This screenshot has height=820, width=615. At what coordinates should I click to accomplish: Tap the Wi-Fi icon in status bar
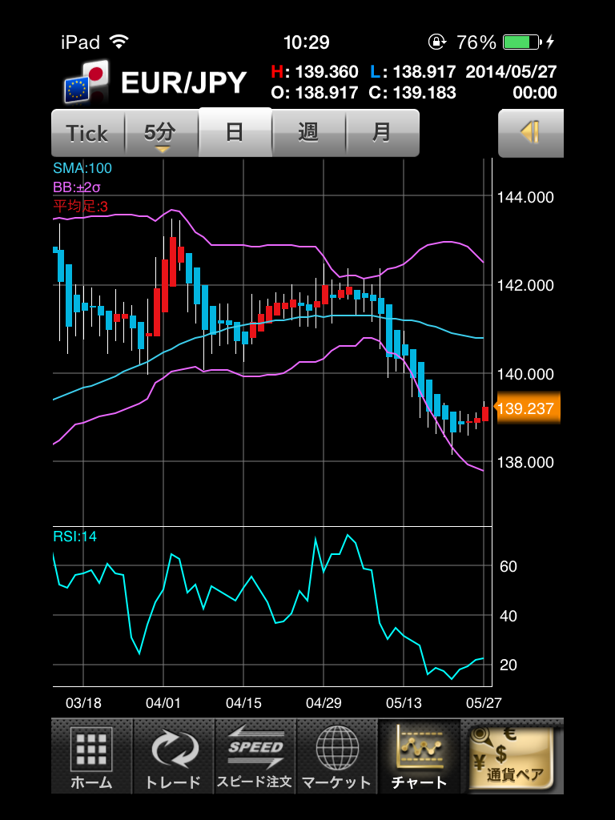click(119, 42)
